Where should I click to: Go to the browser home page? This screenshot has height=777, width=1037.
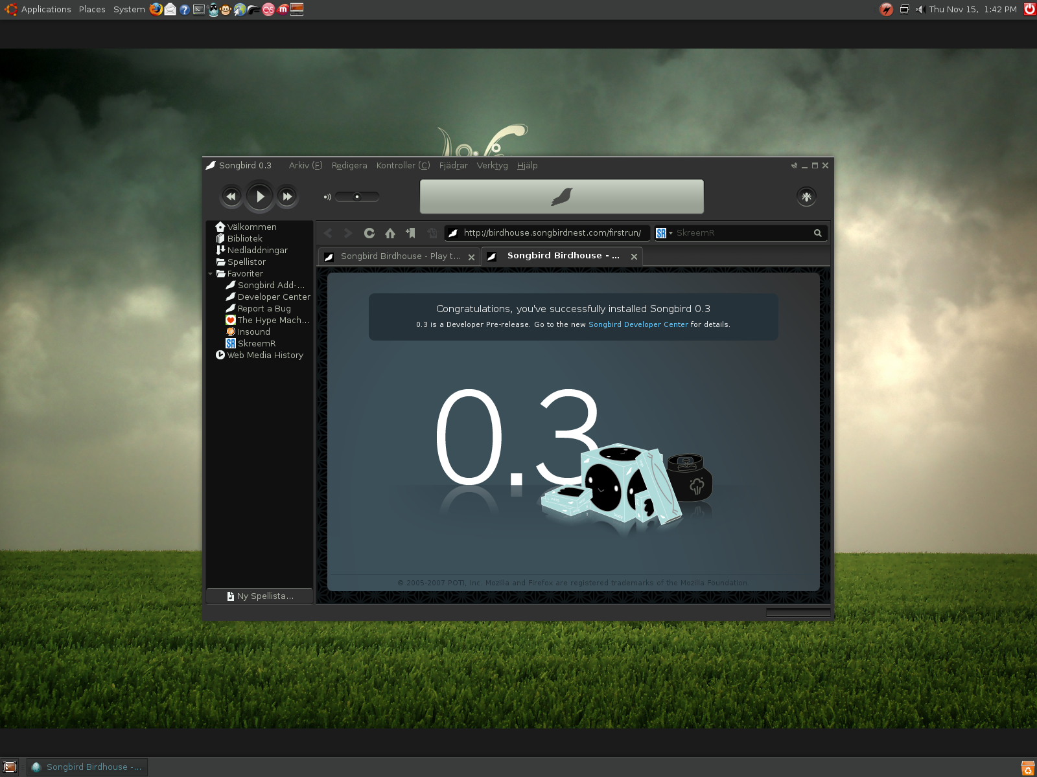[390, 233]
